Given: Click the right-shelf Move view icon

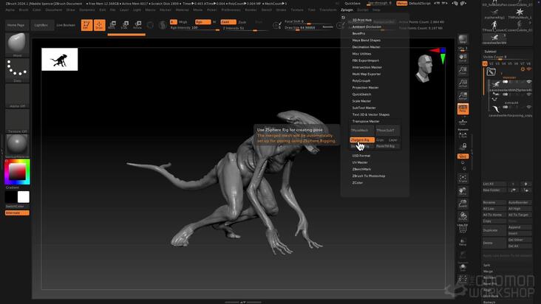Looking at the screenshot, I should (x=463, y=191).
